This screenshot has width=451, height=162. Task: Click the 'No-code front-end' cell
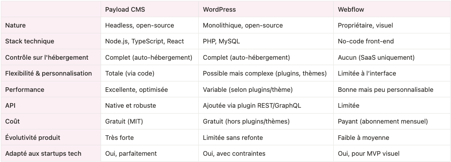(x=392, y=41)
